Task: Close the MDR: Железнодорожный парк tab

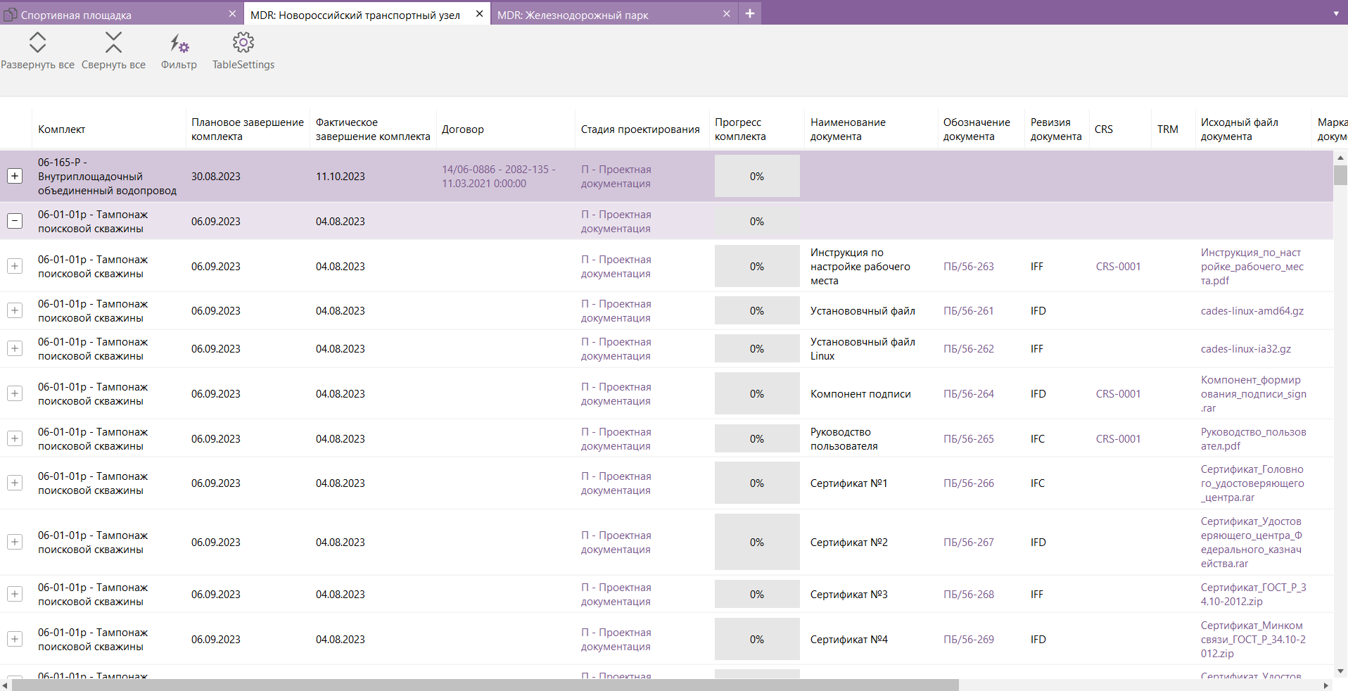Action: tap(726, 14)
